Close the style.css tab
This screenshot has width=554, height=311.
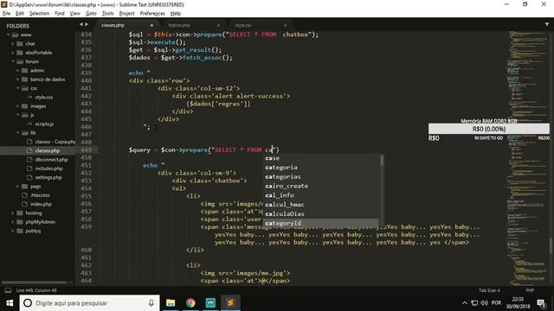point(285,25)
